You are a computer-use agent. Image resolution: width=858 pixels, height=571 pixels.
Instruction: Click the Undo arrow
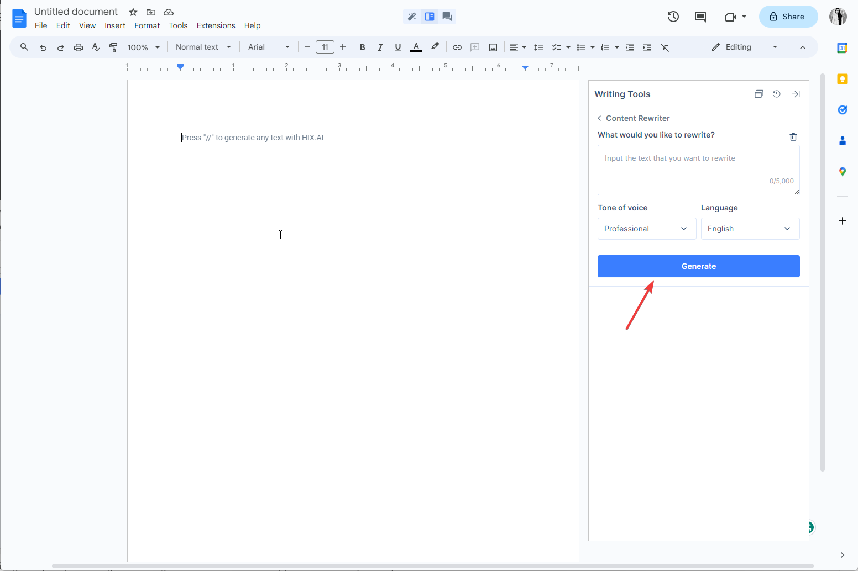coord(43,47)
